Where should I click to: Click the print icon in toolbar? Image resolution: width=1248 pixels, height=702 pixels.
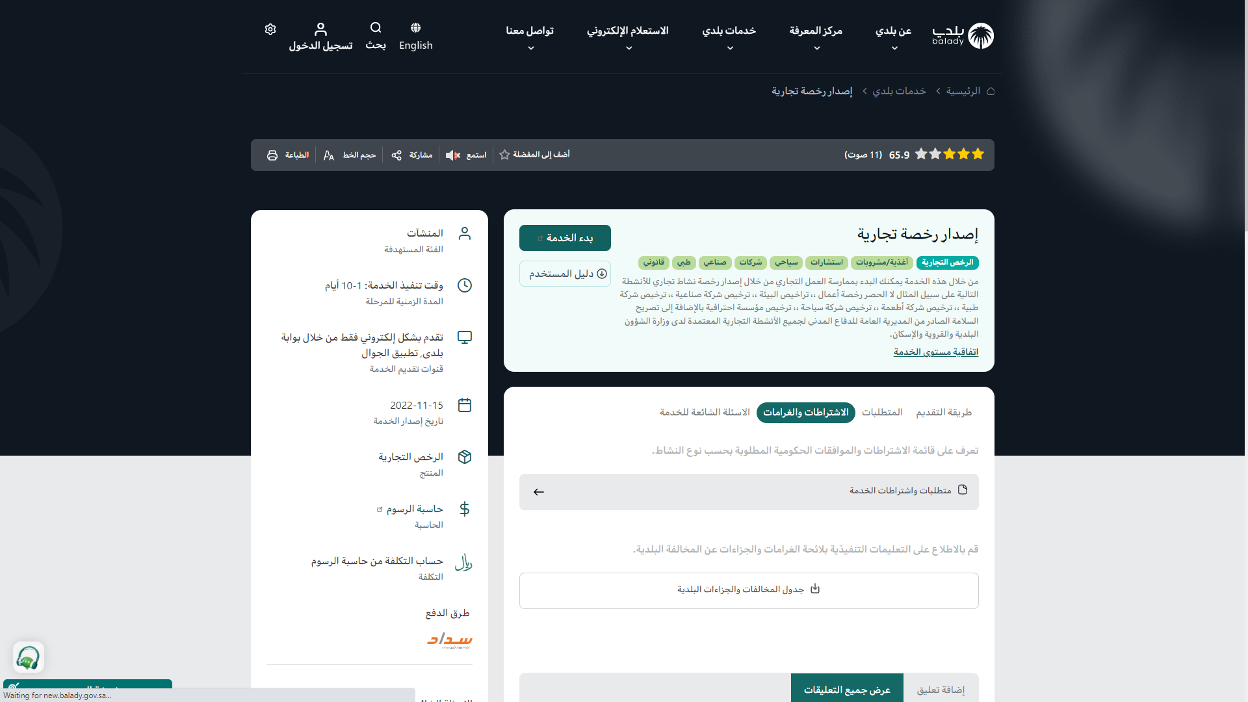pyautogui.click(x=272, y=155)
